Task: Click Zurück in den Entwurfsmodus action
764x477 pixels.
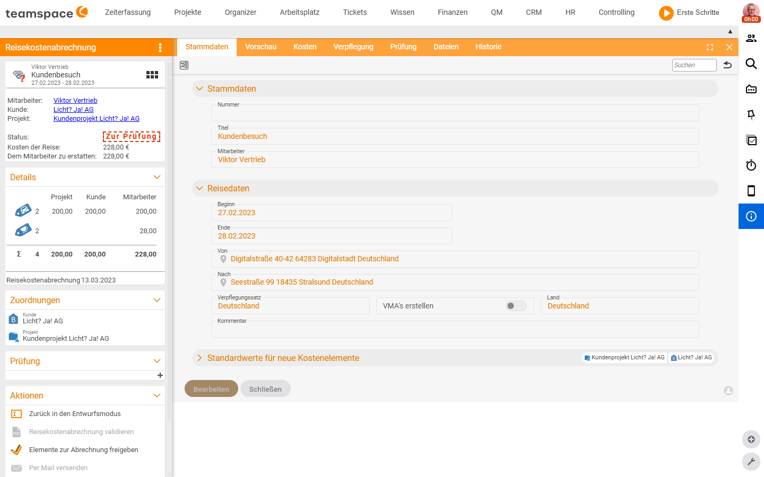Action: click(75, 414)
